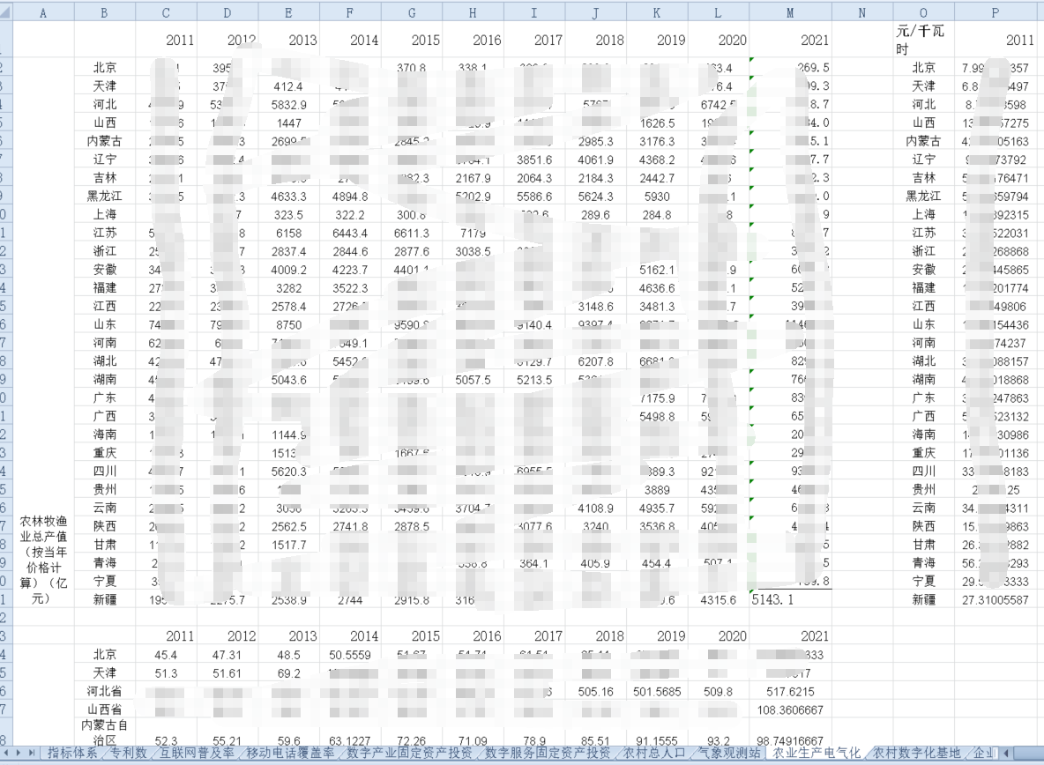
Task: Click the 河北省 row label cell
Action: [x=105, y=692]
